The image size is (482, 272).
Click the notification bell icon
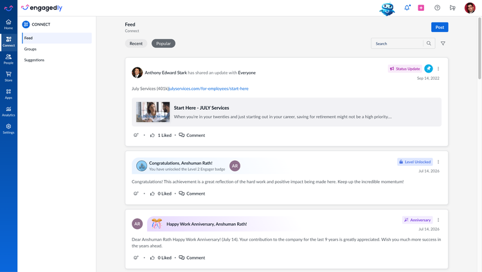coord(407,8)
